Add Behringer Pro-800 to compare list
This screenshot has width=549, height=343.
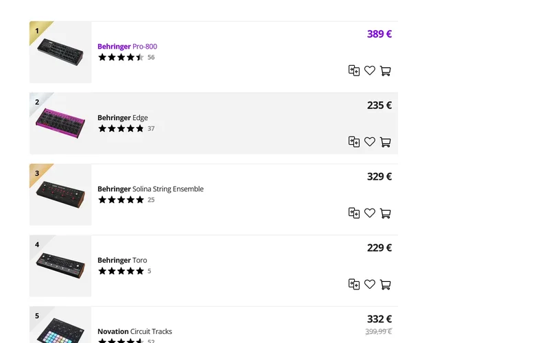[354, 71]
